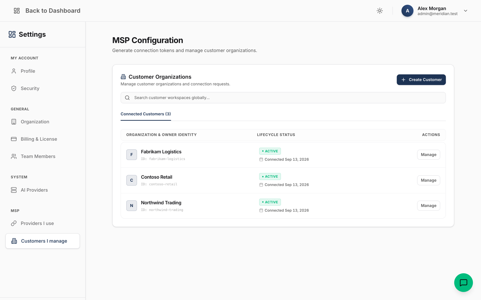Click the Organization building icon
The width and height of the screenshot is (481, 300).
pyautogui.click(x=14, y=122)
